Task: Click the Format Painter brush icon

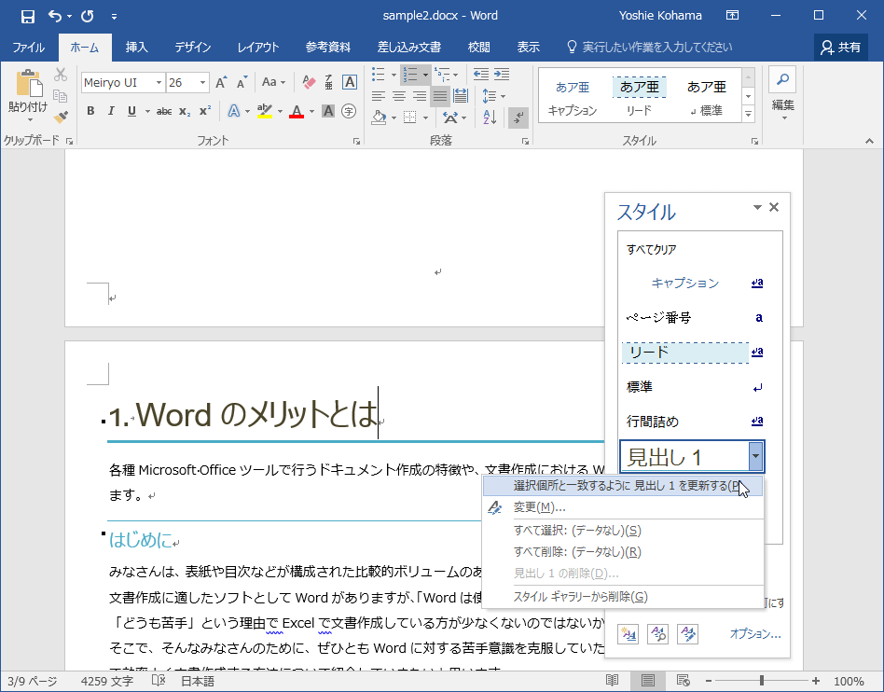Action: click(x=61, y=118)
